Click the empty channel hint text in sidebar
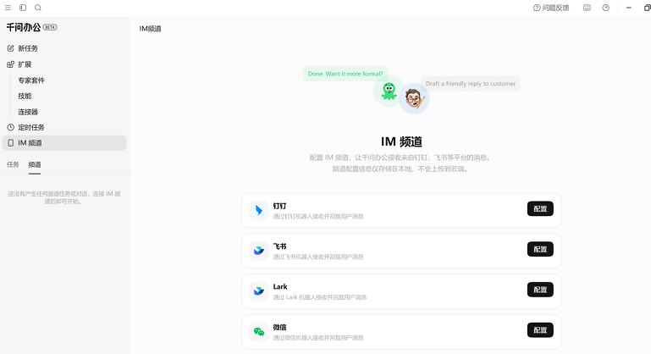Viewport: 651px width, 354px height. click(x=64, y=197)
